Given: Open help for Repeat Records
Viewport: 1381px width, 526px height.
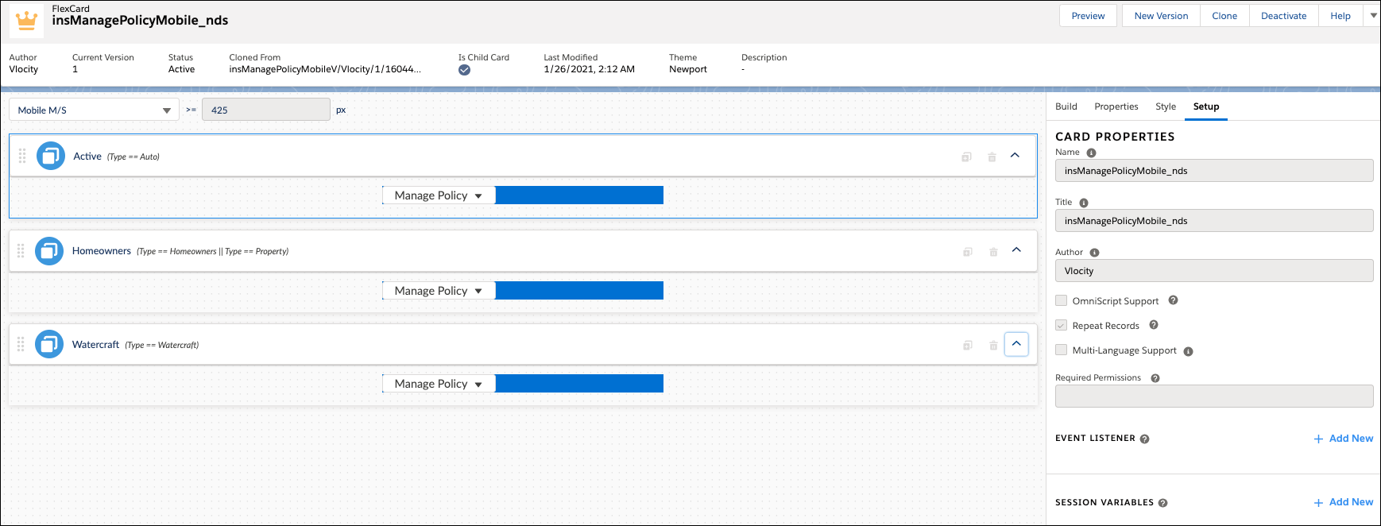Looking at the screenshot, I should tap(1154, 325).
